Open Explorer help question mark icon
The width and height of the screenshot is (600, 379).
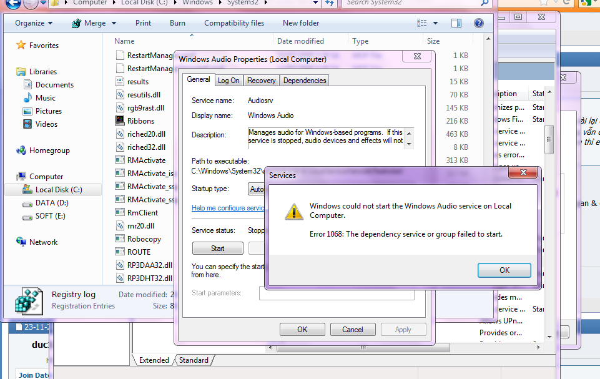(479, 23)
